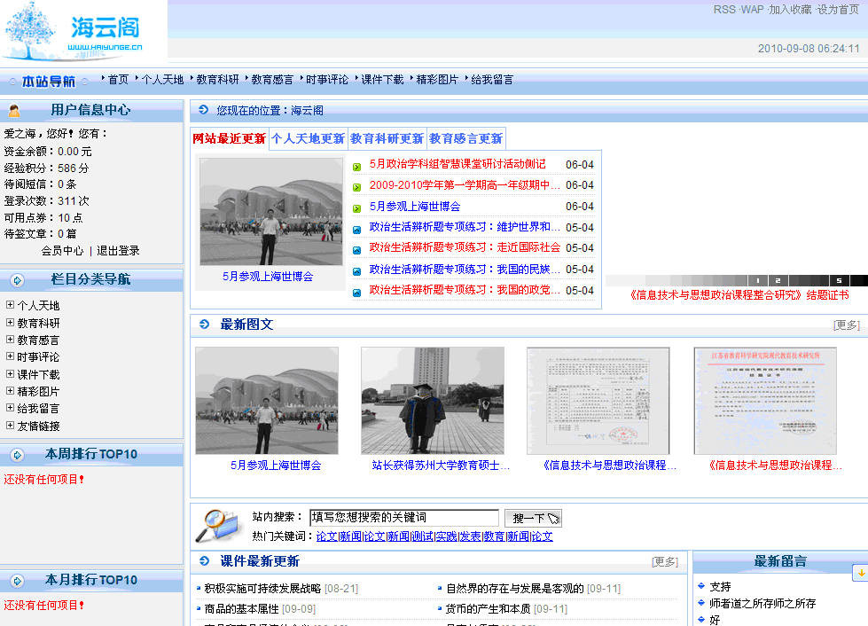Open courseware 自然界的存在与发展是客观的
Viewport: 868px width, 626px height.
pyautogui.click(x=515, y=589)
